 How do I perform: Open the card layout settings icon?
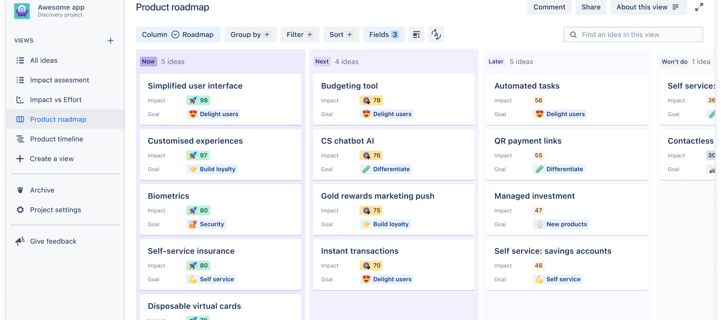point(417,35)
